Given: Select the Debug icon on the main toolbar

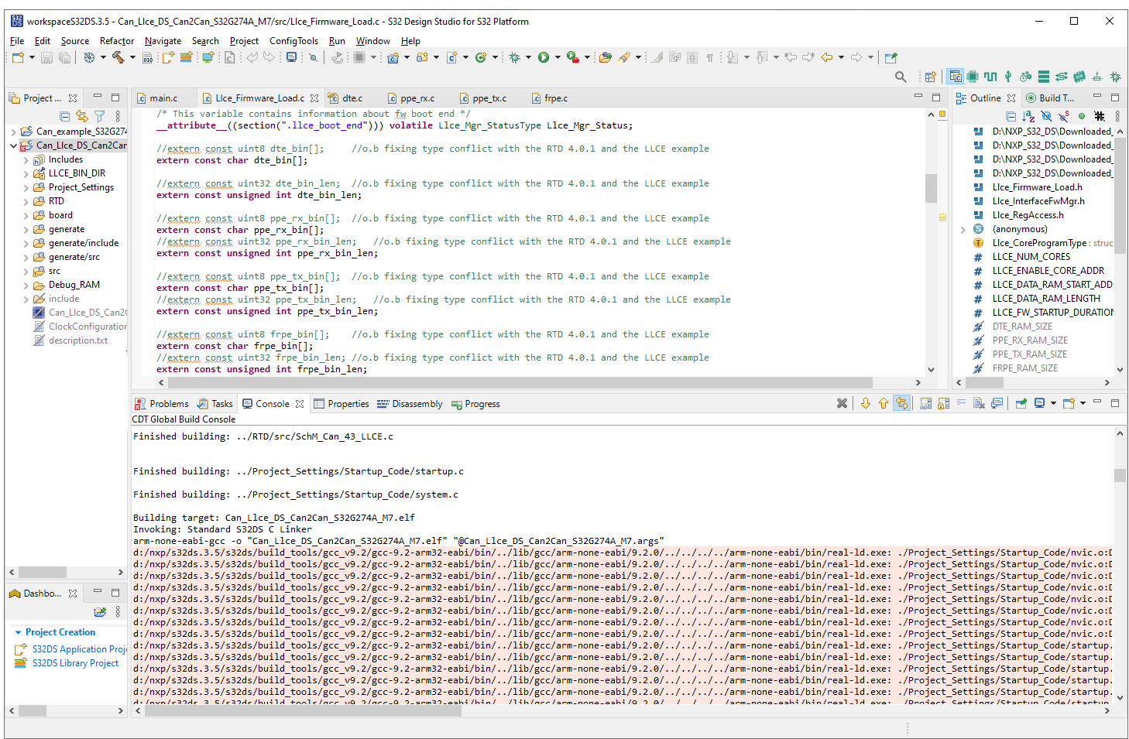Looking at the screenshot, I should [513, 57].
